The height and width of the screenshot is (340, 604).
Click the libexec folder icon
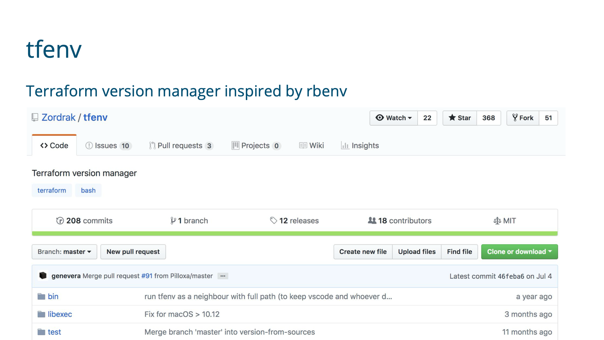tap(41, 314)
